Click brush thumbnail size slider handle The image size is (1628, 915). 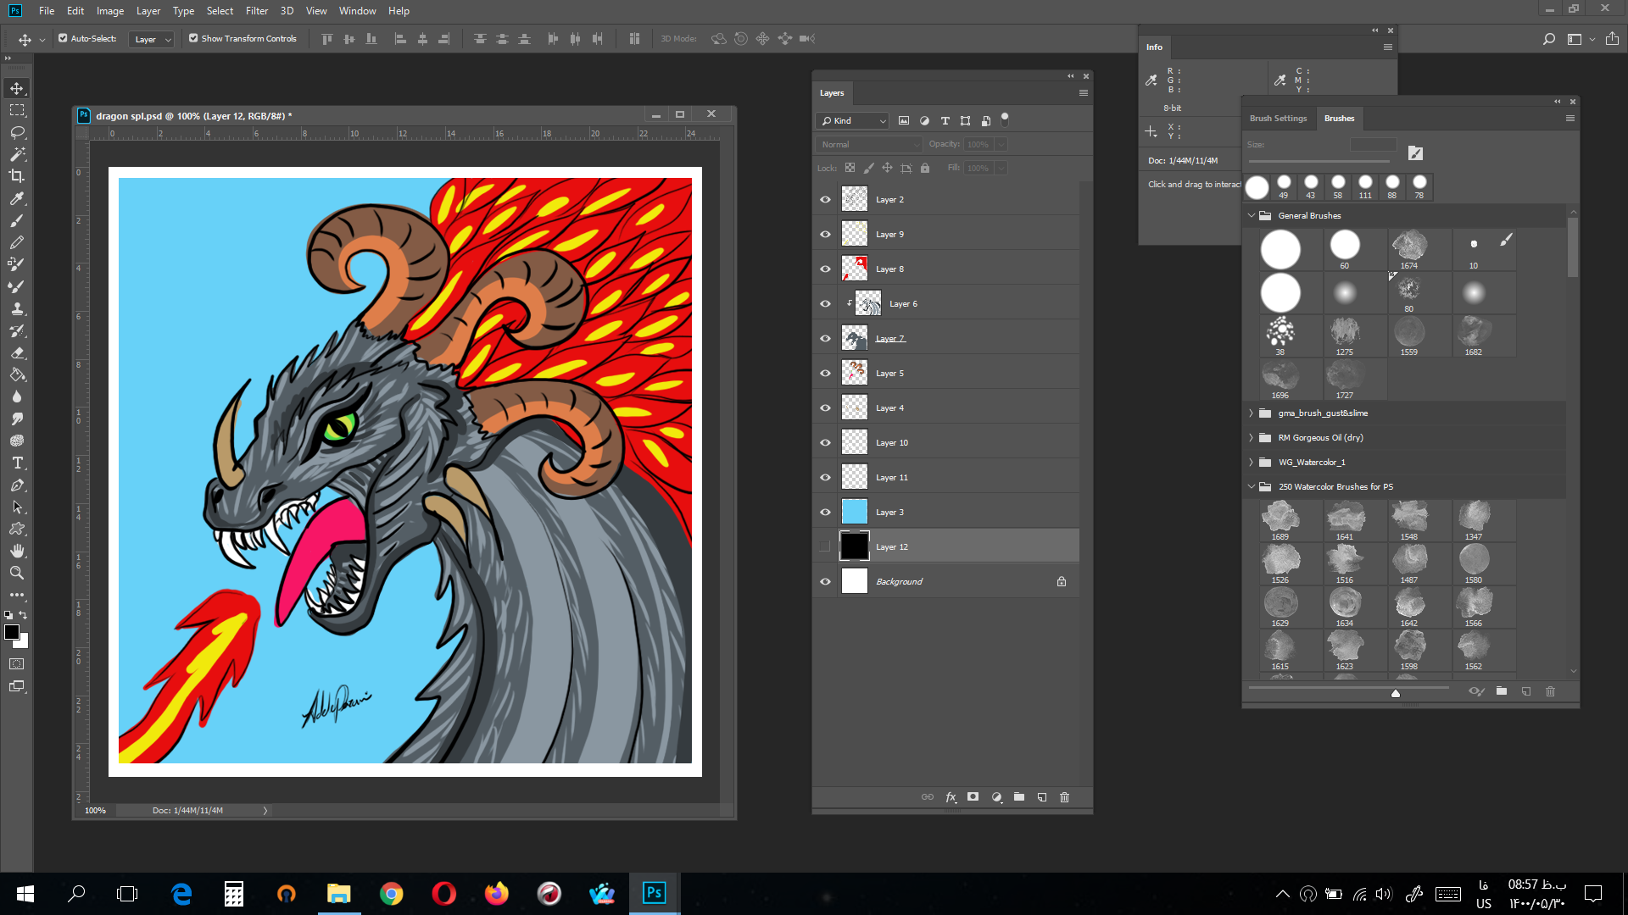point(1396,693)
